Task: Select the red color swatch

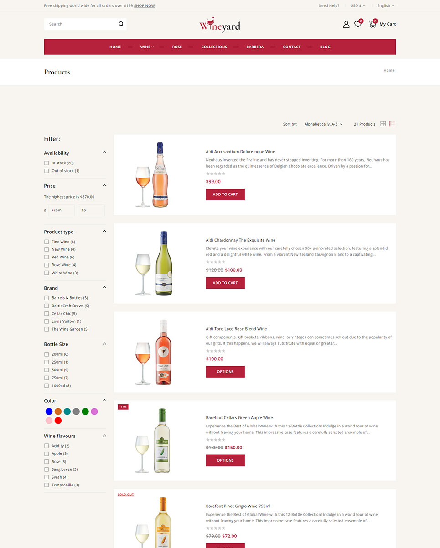Action: 58,421
